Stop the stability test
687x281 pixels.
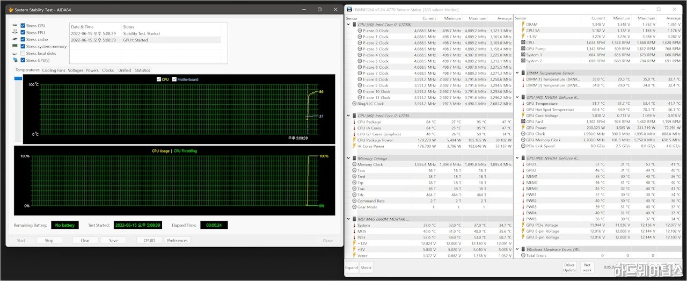pyautogui.click(x=49, y=240)
